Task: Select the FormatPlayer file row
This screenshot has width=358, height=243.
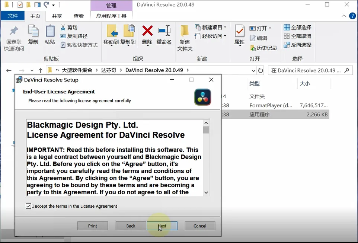Action: (x=275, y=105)
